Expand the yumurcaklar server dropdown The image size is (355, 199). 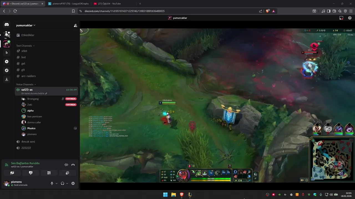pyautogui.click(x=26, y=25)
